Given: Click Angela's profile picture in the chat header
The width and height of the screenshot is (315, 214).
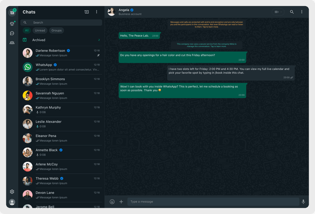Looking at the screenshot, I should tap(111, 12).
